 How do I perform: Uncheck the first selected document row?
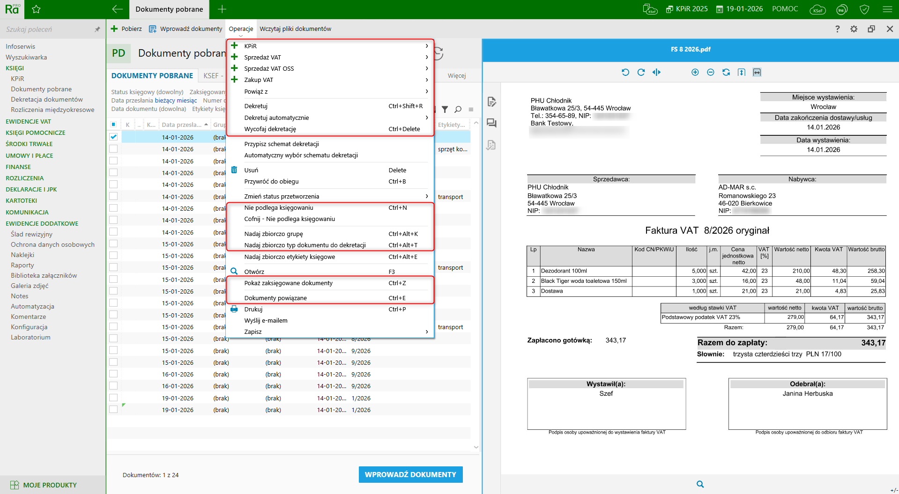pos(113,137)
